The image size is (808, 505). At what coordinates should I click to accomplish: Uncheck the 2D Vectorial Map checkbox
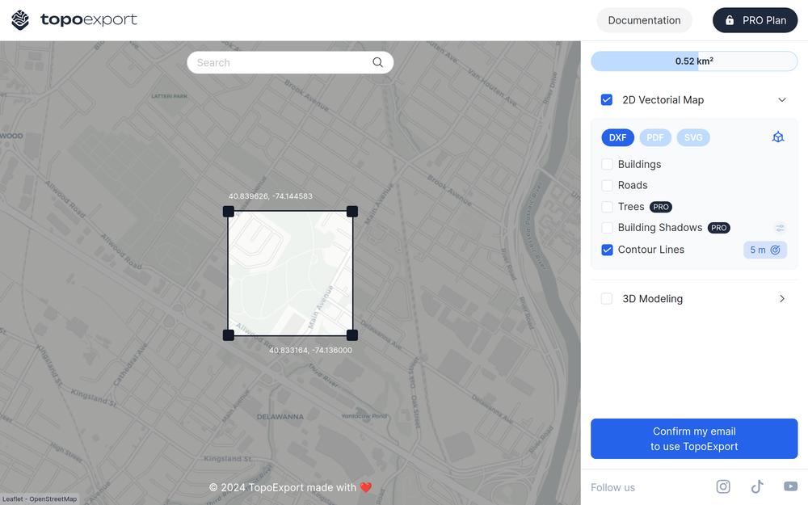coord(607,99)
